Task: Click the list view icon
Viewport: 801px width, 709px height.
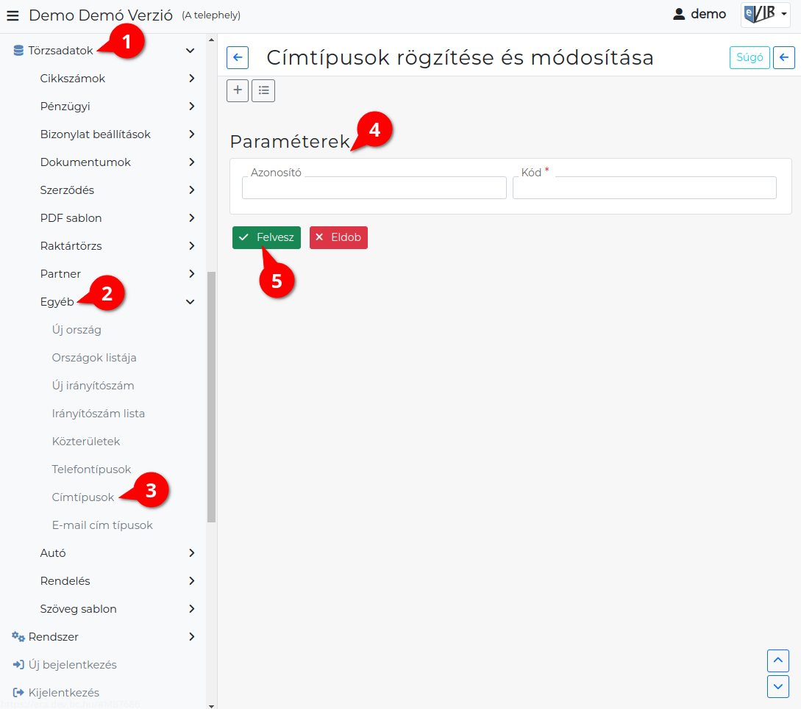Action: [263, 90]
